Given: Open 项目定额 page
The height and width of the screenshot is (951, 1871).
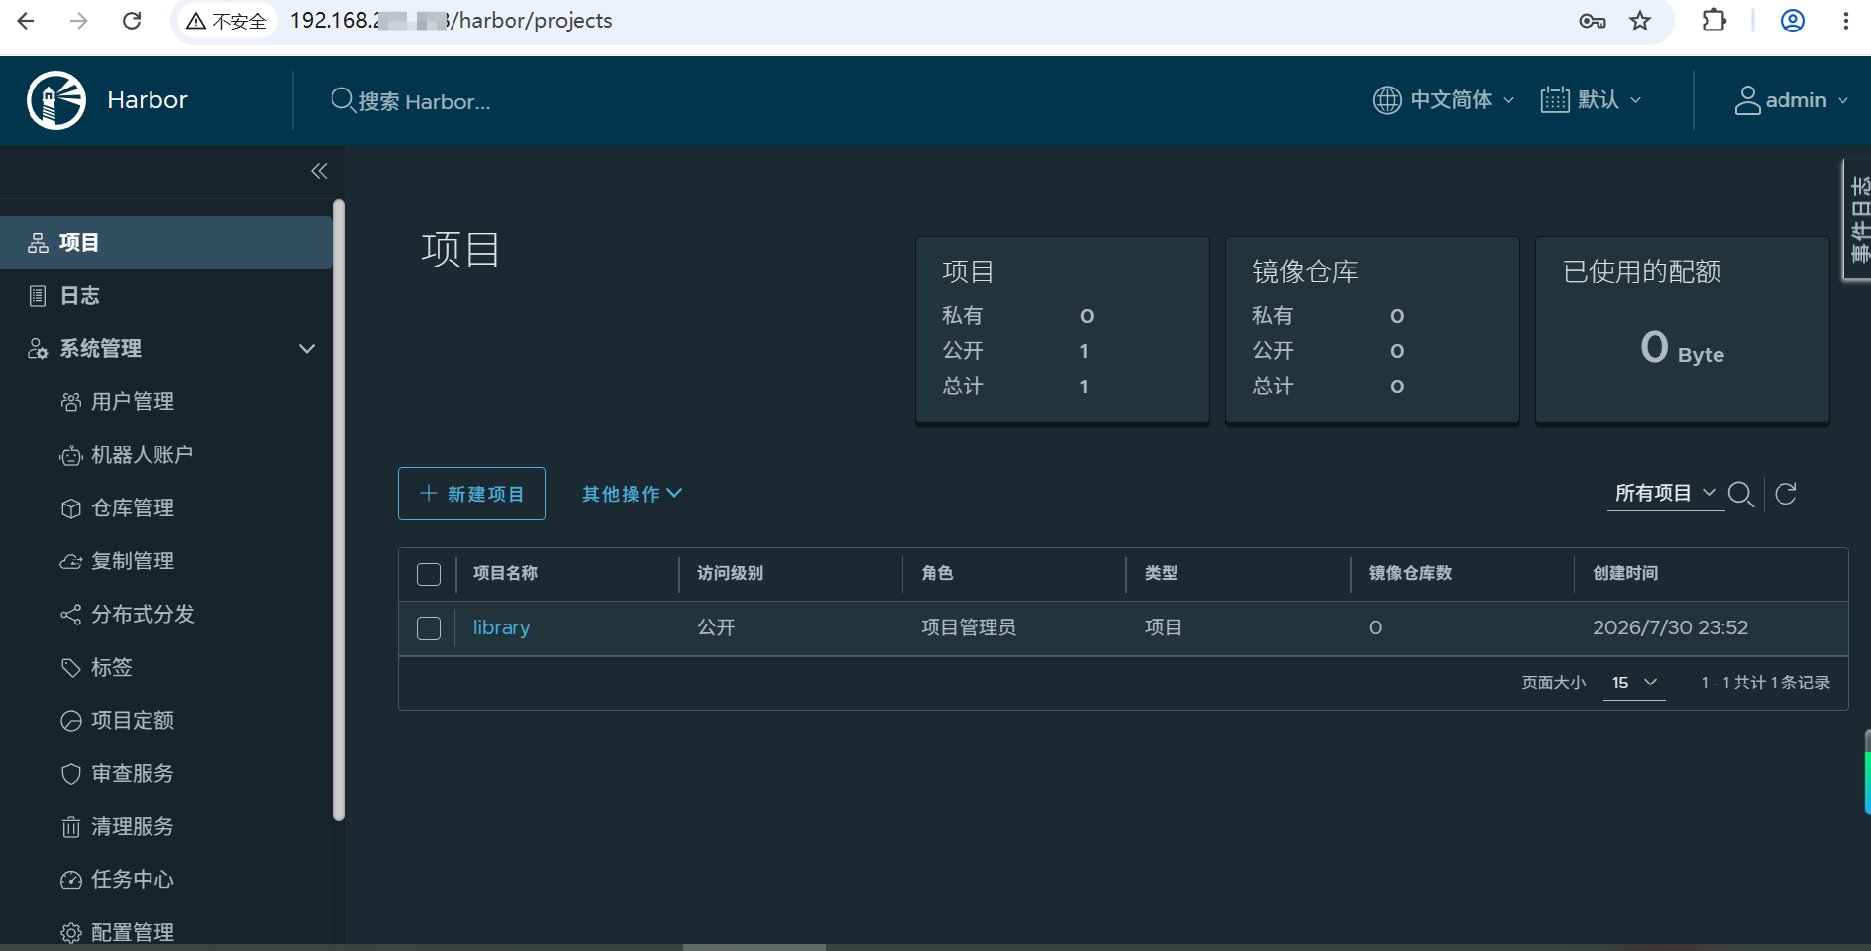Looking at the screenshot, I should point(132,721).
